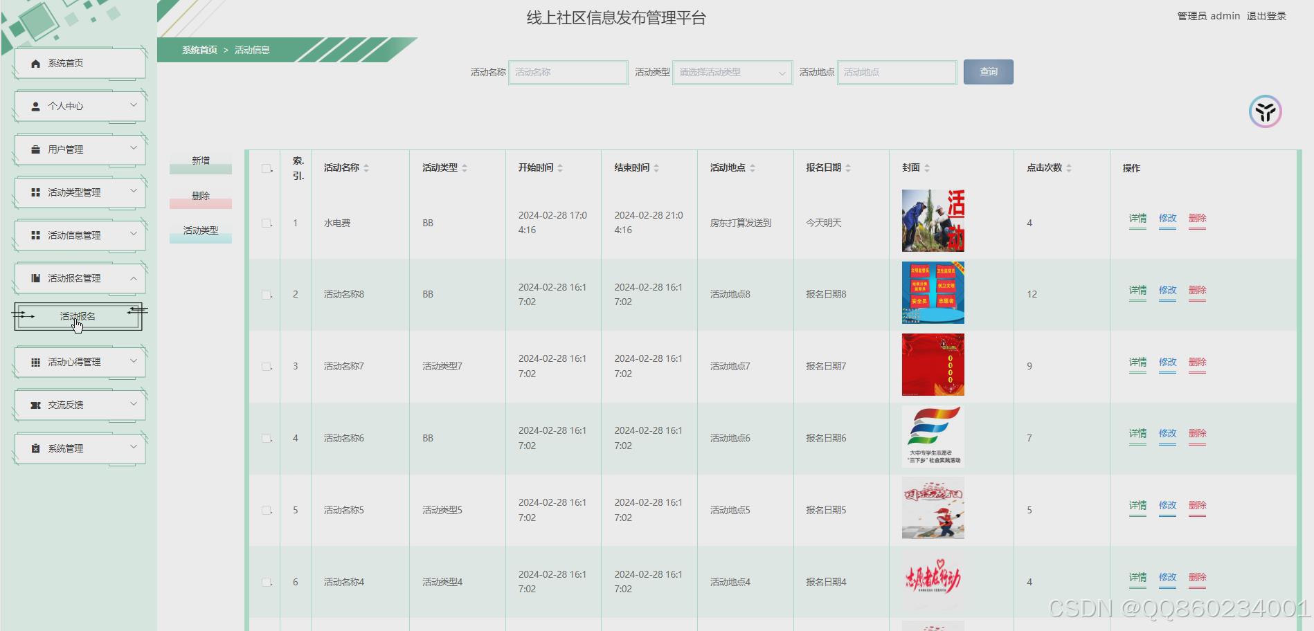Open 详情 for 水电费 row
1314x631 pixels.
click(1137, 219)
